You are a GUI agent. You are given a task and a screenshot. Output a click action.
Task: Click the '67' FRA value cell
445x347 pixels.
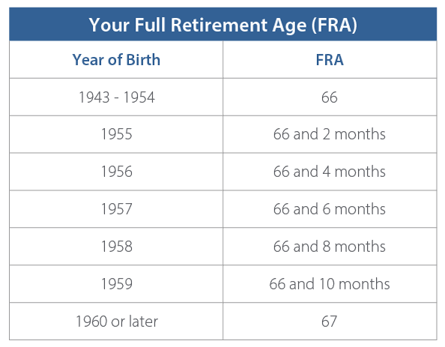329,322
